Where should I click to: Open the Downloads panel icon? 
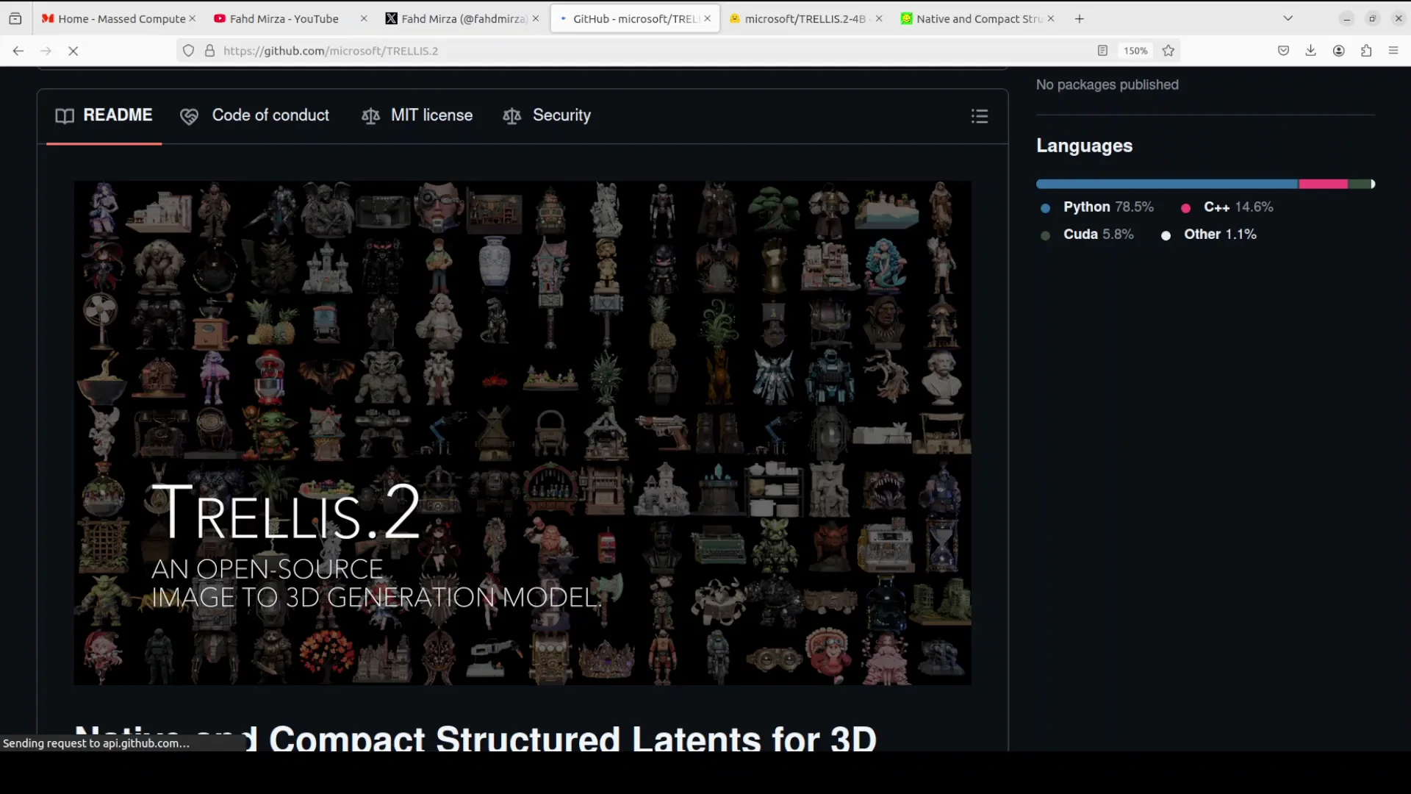(x=1310, y=51)
